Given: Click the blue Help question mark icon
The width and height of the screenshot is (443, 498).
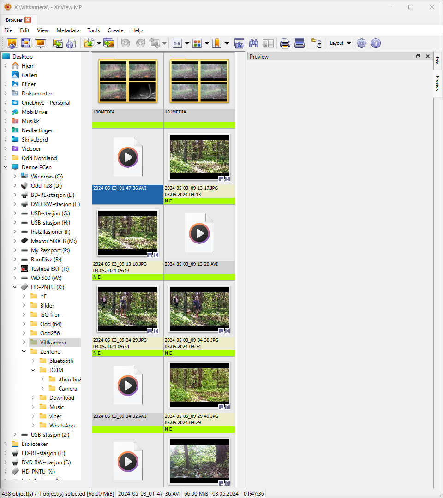Looking at the screenshot, I should [376, 43].
